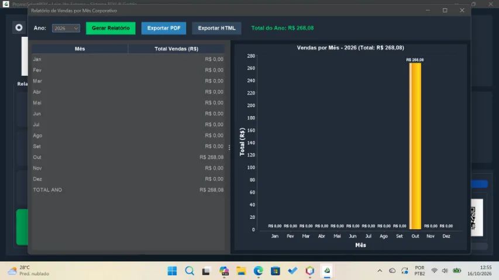
Task: Select the Abr row in the table
Action: [x=128, y=92]
